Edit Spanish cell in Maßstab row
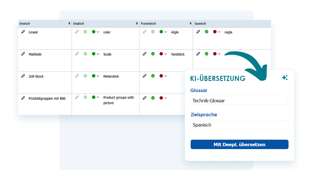The image size is (313, 181). point(198,54)
